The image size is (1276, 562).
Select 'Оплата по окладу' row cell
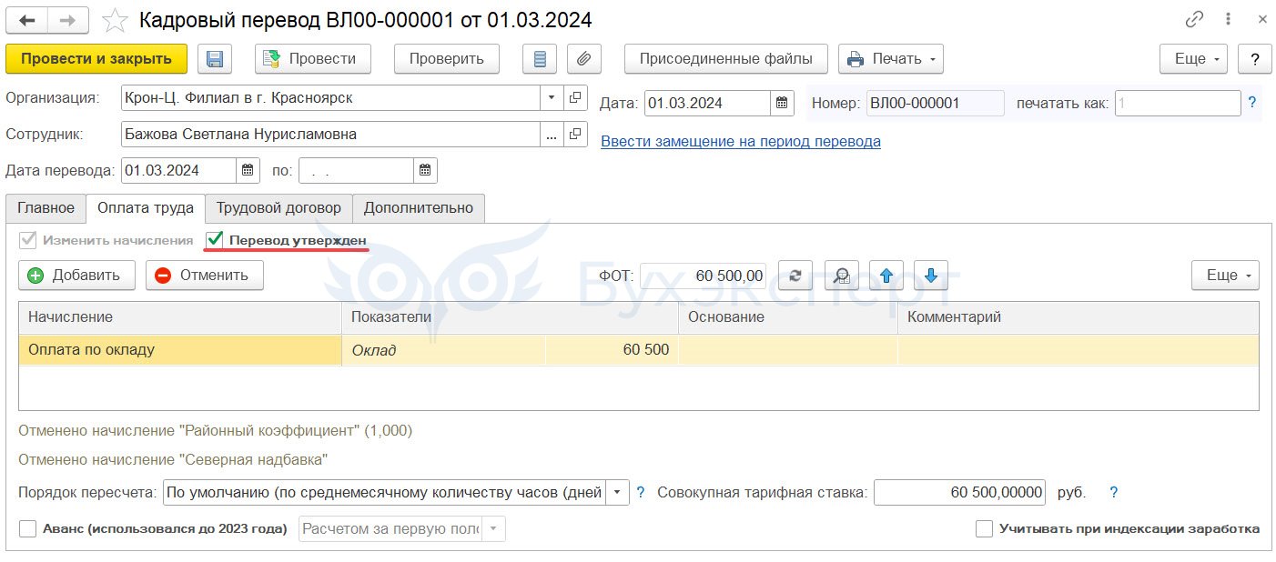point(179,350)
